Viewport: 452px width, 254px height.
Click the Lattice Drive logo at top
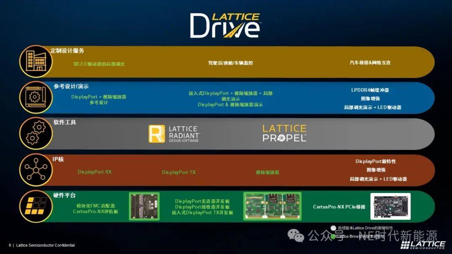(225, 25)
